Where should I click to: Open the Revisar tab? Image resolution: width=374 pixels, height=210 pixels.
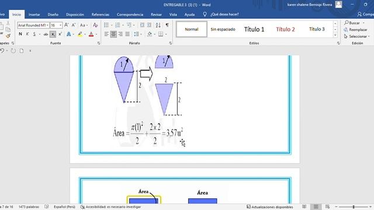156,14
